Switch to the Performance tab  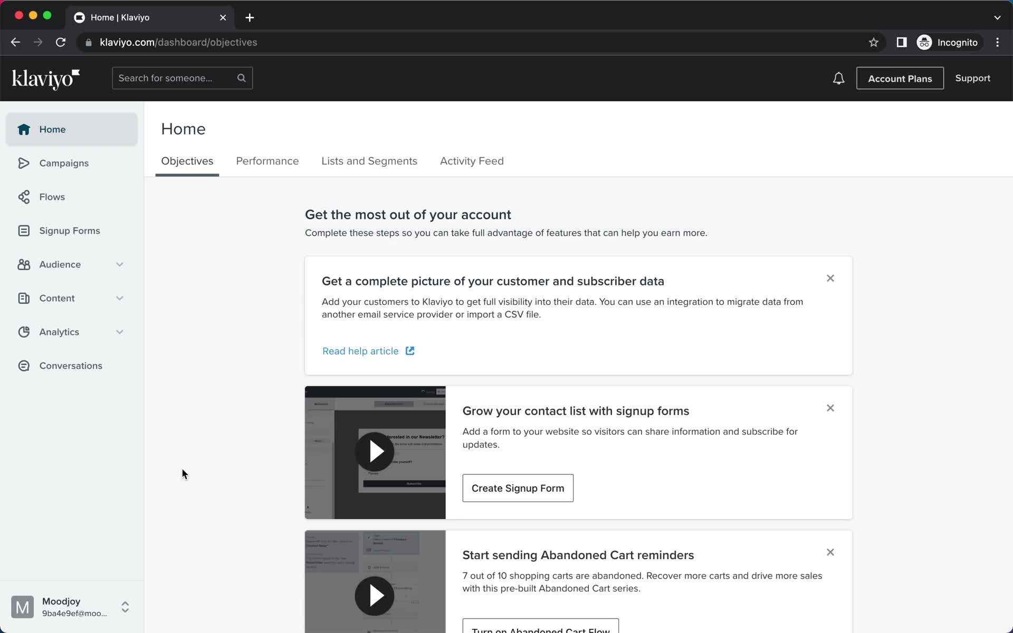(x=267, y=161)
